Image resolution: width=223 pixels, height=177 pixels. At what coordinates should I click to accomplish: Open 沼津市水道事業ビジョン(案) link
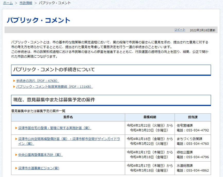point(39,168)
